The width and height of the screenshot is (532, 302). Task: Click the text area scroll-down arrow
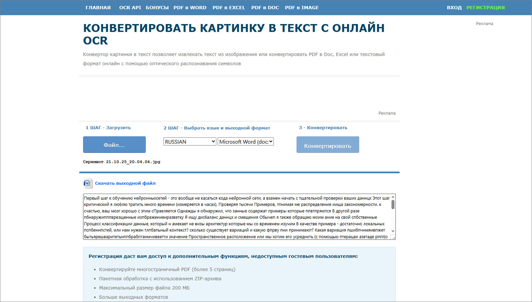point(393,231)
